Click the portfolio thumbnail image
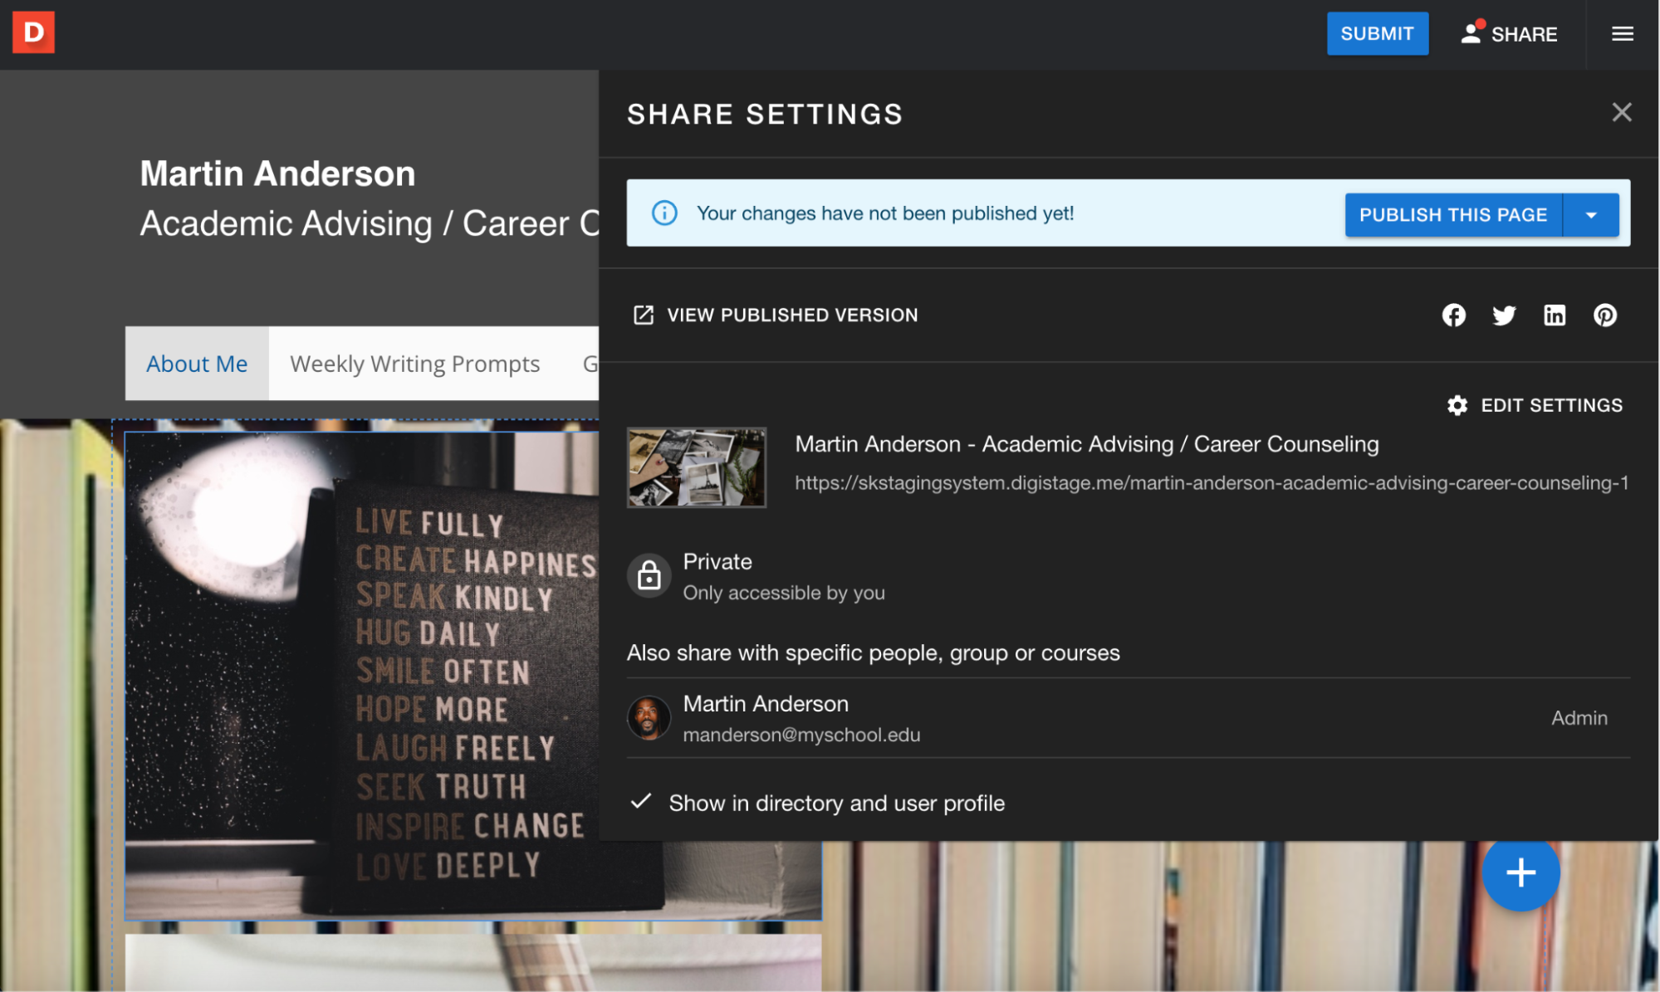 coord(696,467)
